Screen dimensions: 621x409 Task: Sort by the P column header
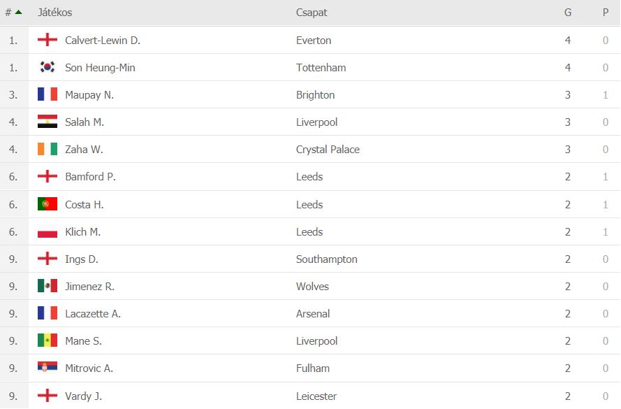tap(606, 13)
